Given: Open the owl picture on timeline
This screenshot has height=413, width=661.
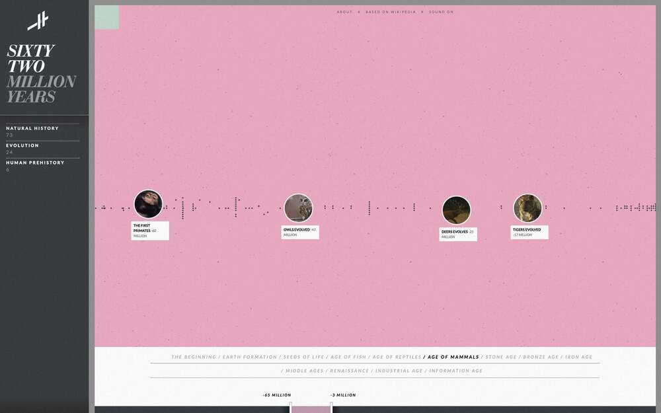Looking at the screenshot, I should (298, 208).
